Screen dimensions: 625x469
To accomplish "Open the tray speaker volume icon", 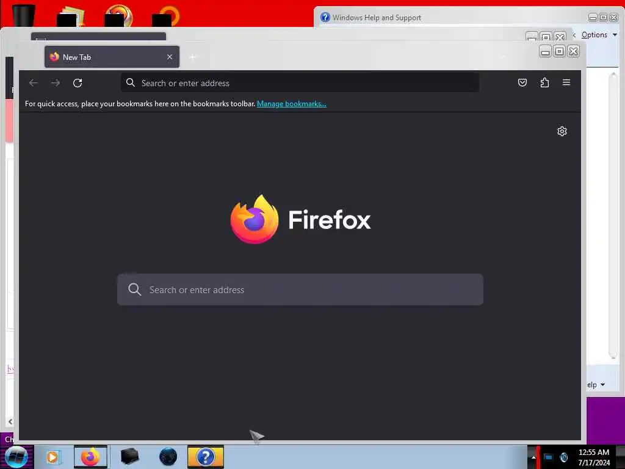I will 563,457.
